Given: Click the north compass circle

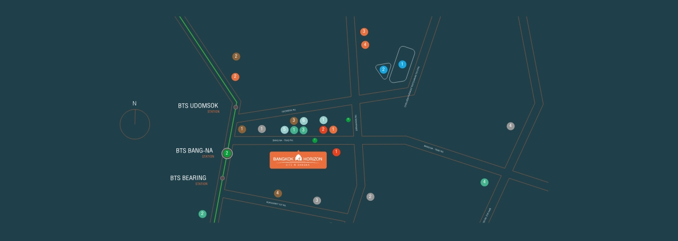Looking at the screenshot, I should pyautogui.click(x=135, y=124).
